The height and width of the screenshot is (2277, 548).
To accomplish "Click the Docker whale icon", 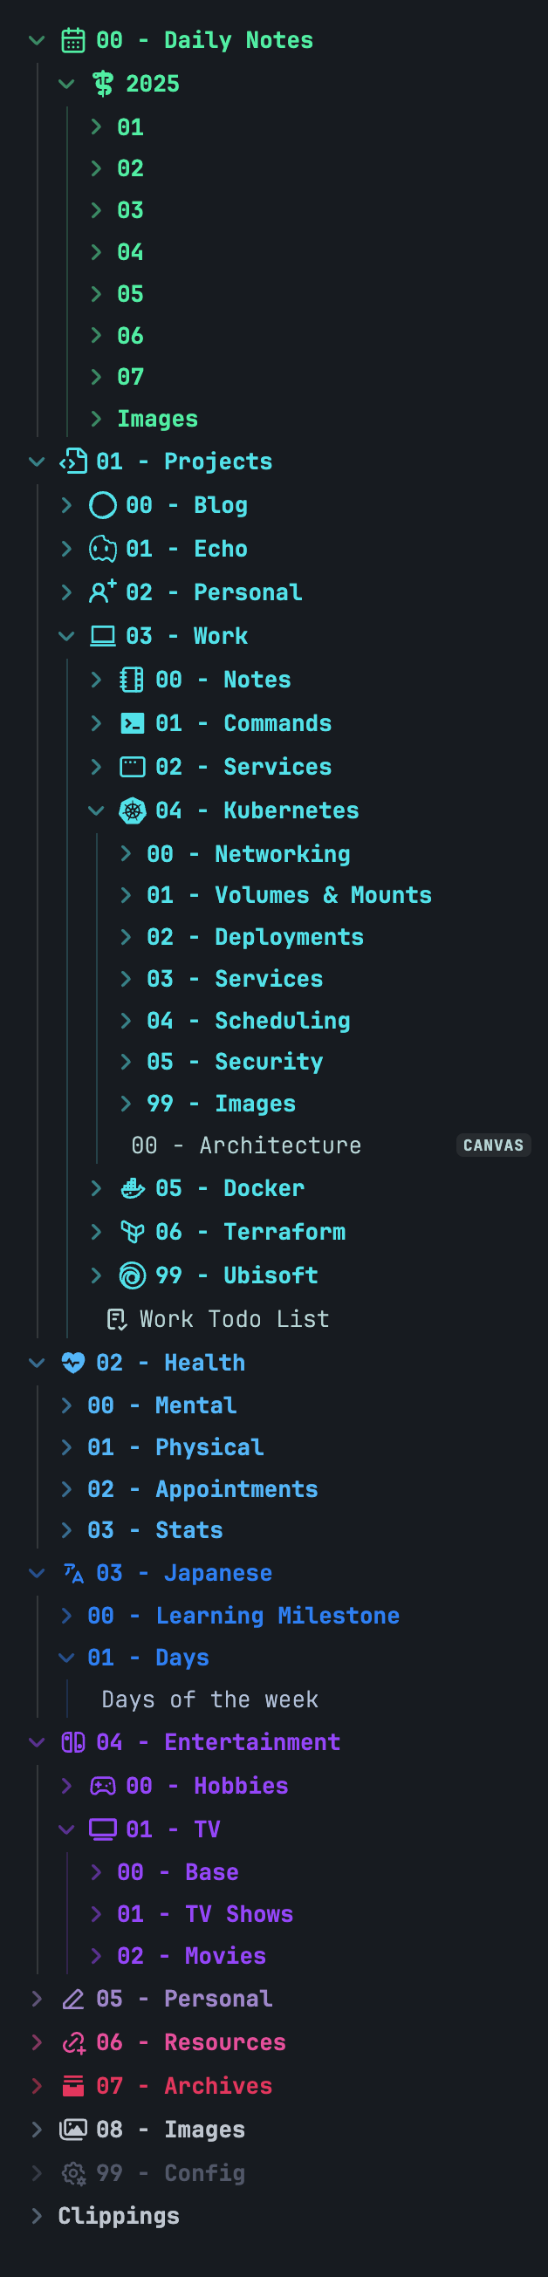I will [133, 1188].
